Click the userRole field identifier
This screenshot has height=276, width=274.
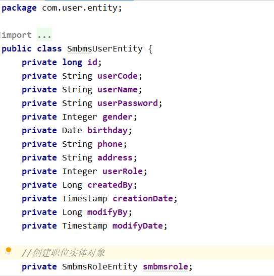(x=123, y=172)
